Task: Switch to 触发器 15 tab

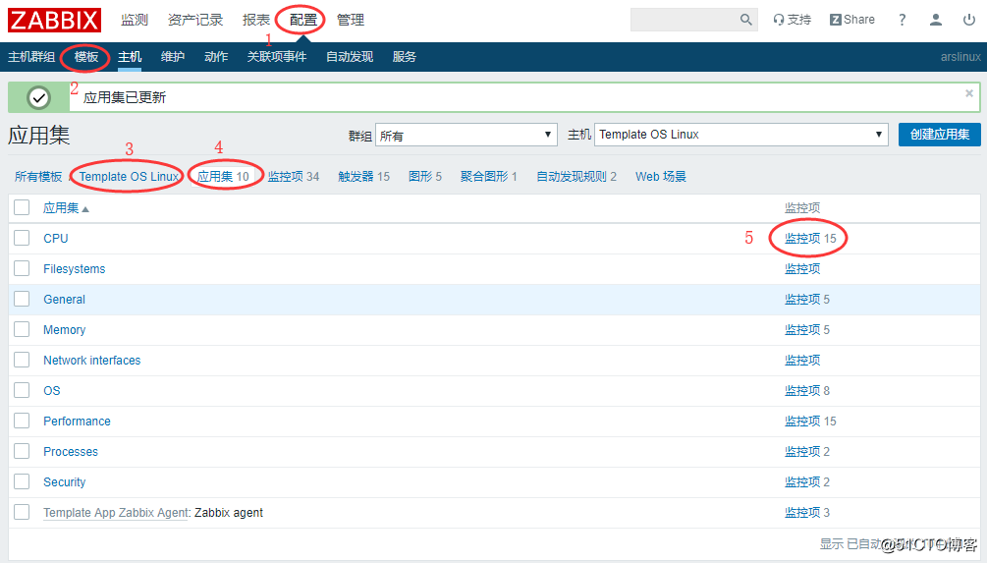Action: (363, 177)
